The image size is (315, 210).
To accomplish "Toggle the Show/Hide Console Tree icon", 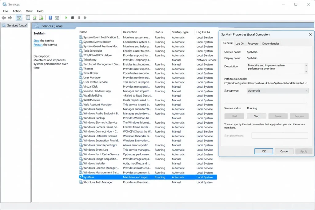I will (19, 18).
